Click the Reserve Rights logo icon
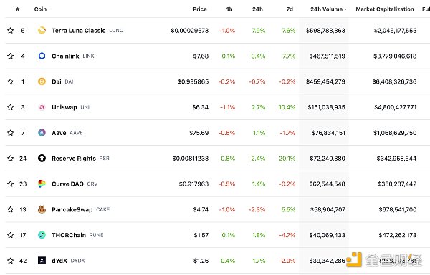The image size is (430, 275). (42, 159)
